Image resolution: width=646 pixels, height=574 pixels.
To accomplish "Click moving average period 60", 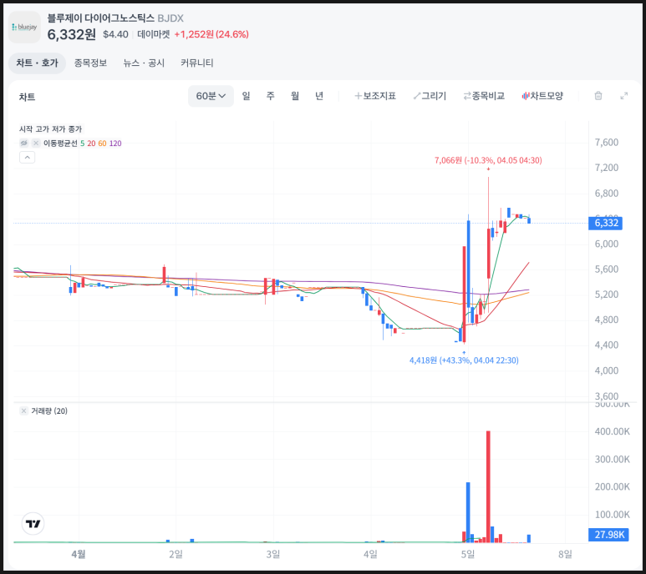I will [x=102, y=143].
